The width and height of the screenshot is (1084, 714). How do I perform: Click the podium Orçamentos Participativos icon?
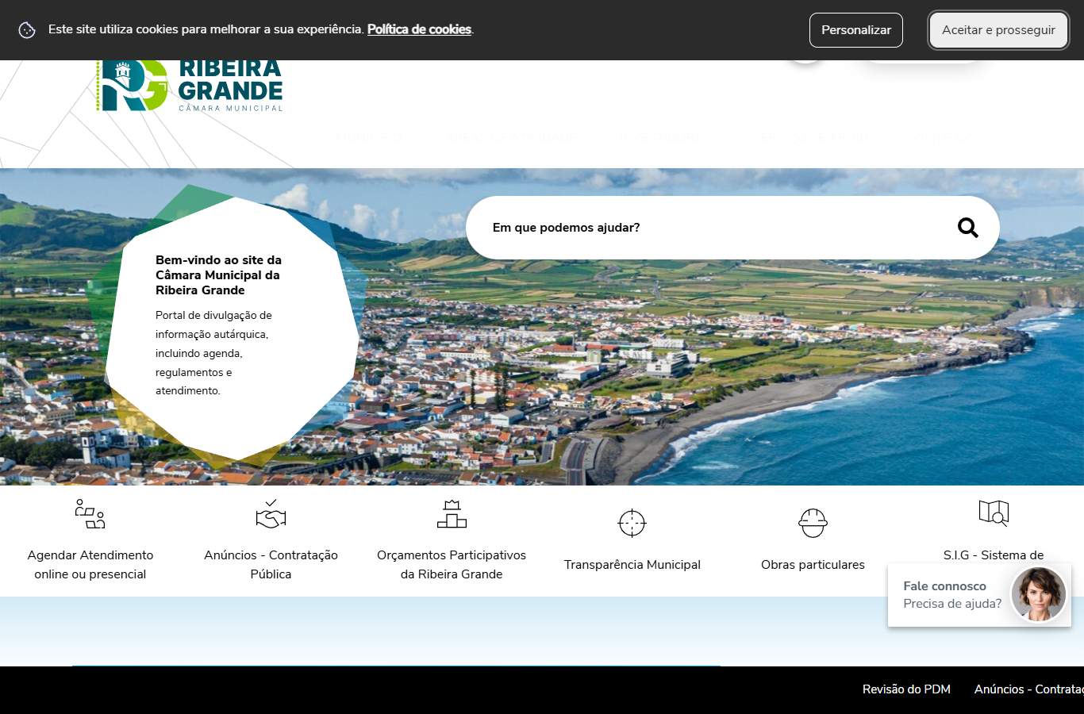452,514
